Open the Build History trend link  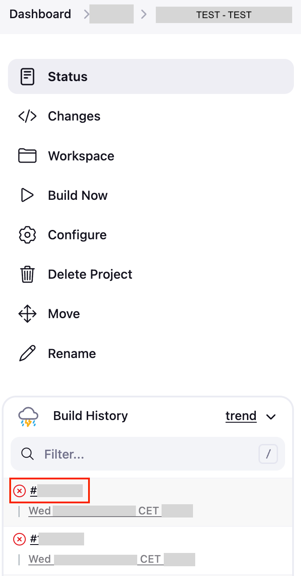click(x=241, y=416)
